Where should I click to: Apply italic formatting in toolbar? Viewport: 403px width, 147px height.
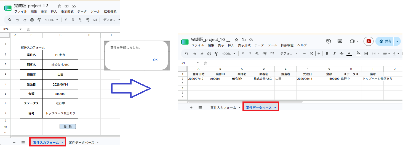pos(334,53)
